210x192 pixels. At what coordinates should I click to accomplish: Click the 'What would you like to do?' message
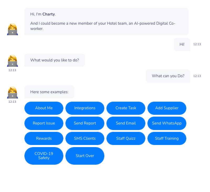point(55,60)
